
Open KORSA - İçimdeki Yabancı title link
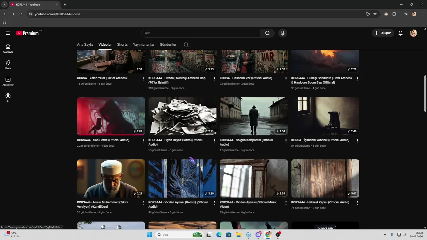pyautogui.click(x=320, y=140)
